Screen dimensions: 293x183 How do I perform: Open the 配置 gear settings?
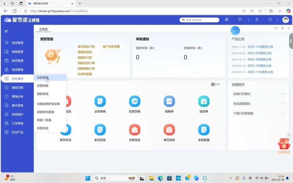tap(215, 85)
